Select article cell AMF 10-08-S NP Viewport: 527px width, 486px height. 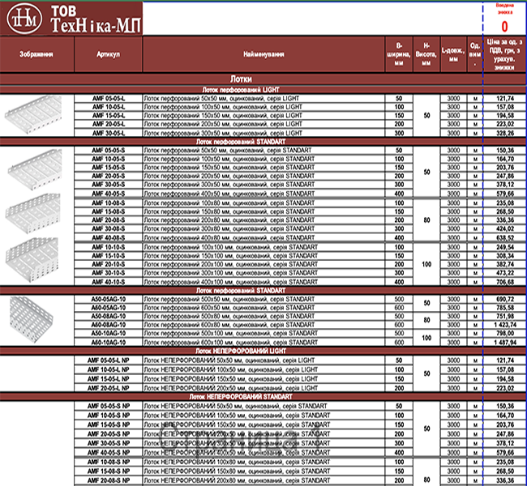(x=108, y=463)
